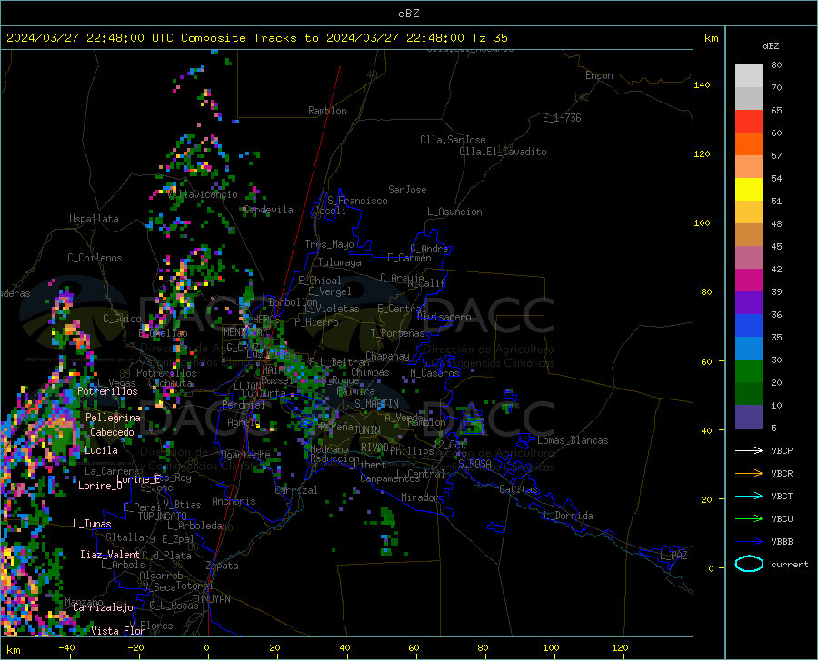The height and width of the screenshot is (660, 818).
Task: Click the 'current' legend label
Action: [789, 564]
